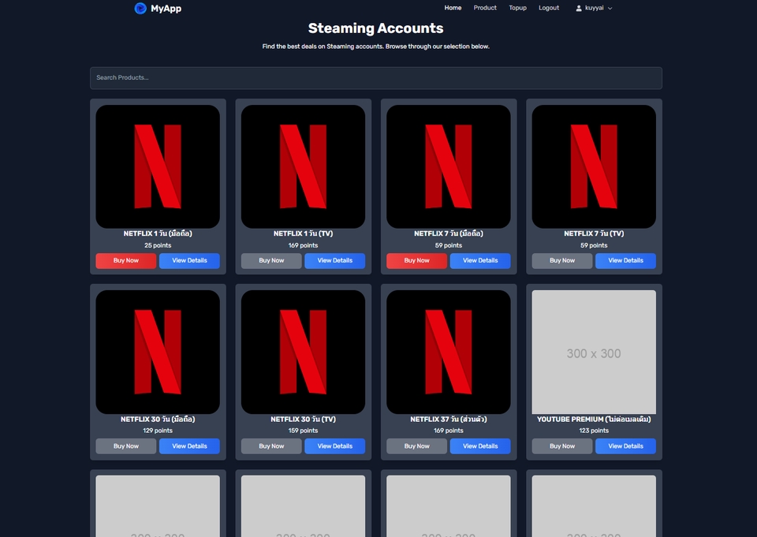Viewport: 757px width, 537px height.
Task: Focus the Search Products input field
Action: [375, 78]
